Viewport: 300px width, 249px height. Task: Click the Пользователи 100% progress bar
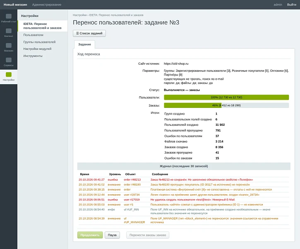click(x=226, y=97)
